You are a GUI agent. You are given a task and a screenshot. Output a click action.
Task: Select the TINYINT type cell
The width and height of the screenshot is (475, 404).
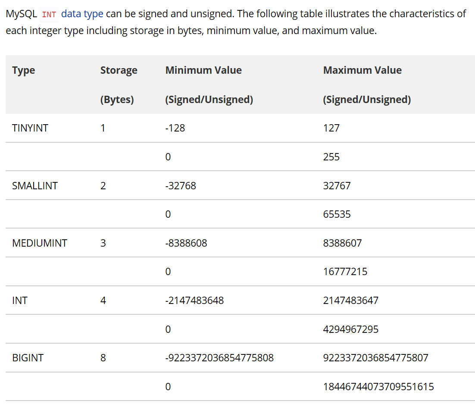(30, 128)
